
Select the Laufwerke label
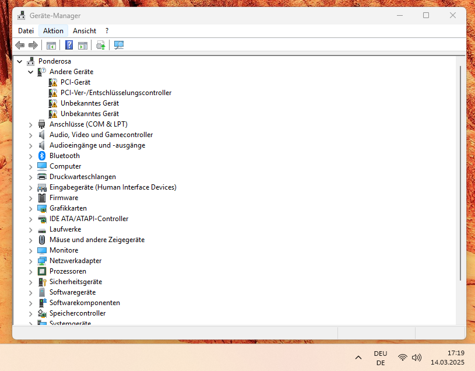65,229
